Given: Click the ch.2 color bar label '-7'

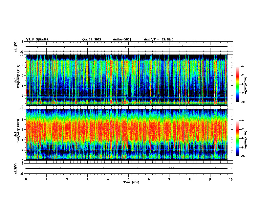Looking at the screenshot, I should (x=243, y=129).
